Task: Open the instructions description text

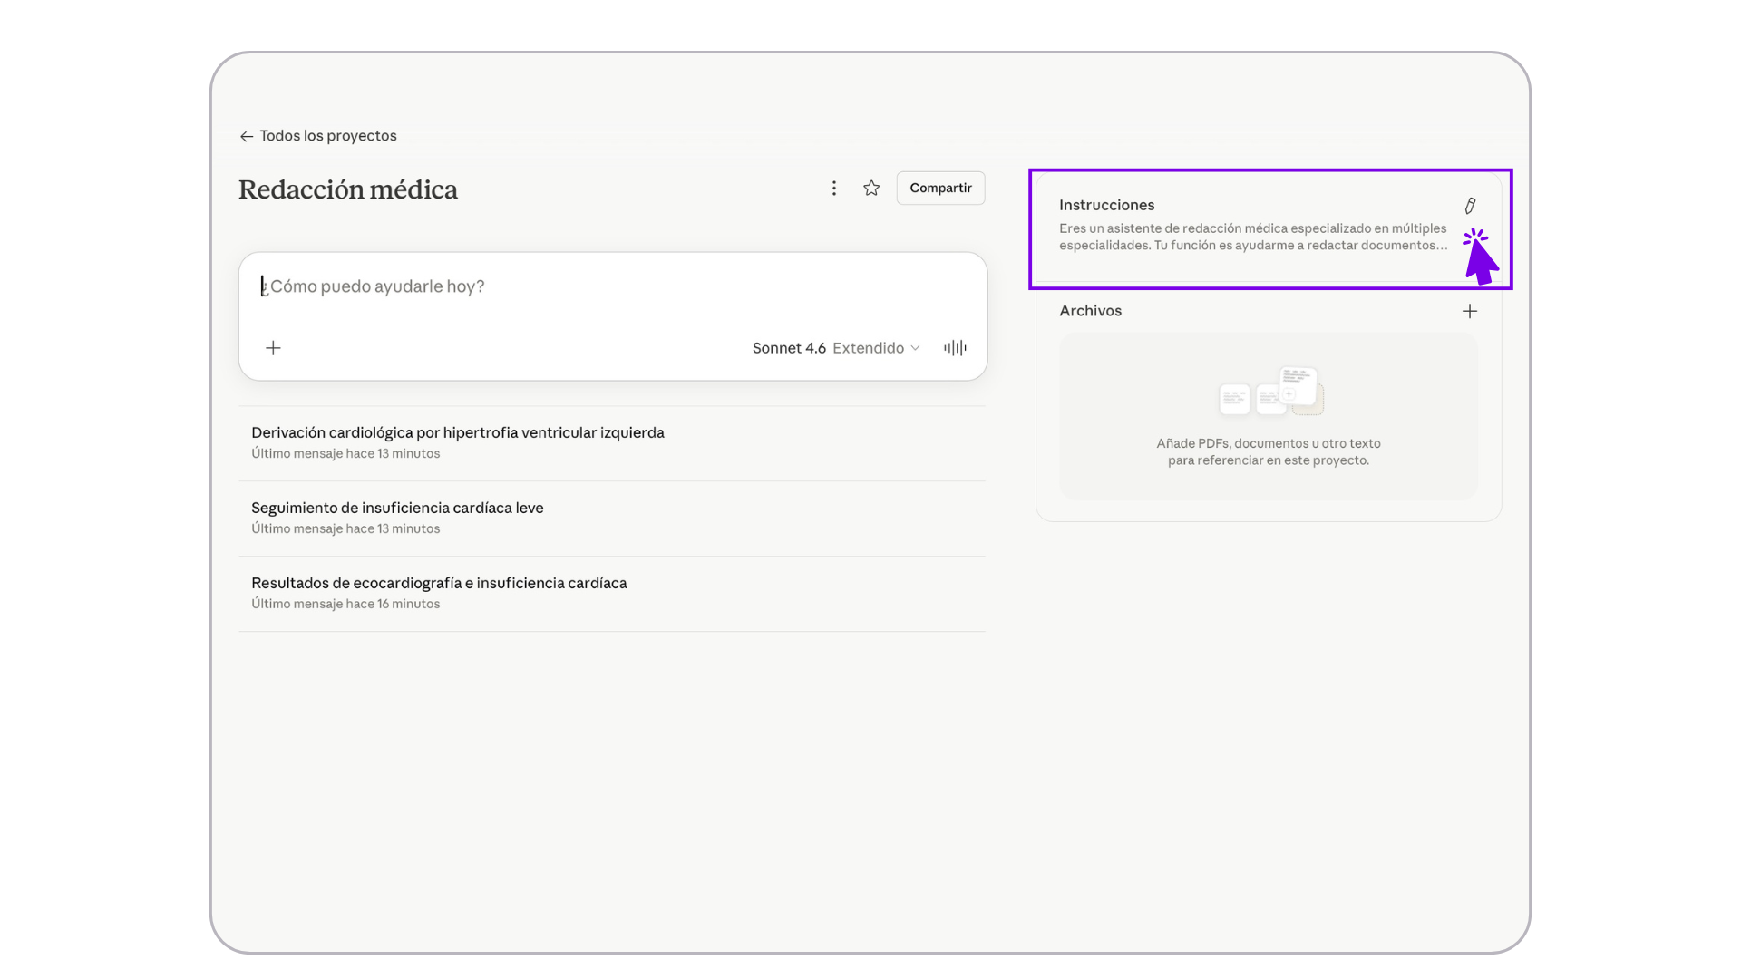Action: pos(1252,237)
